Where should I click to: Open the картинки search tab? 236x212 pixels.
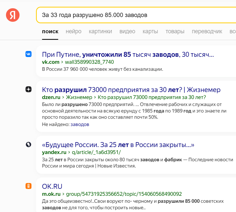click(x=100, y=31)
